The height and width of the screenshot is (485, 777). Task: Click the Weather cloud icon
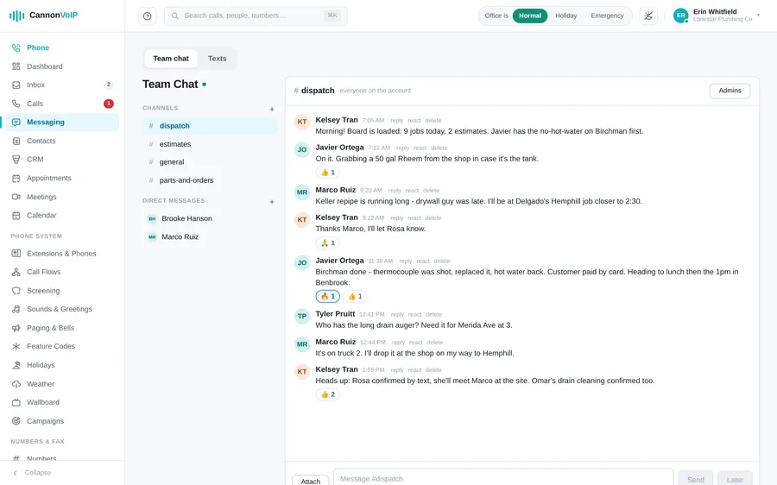[x=16, y=384]
